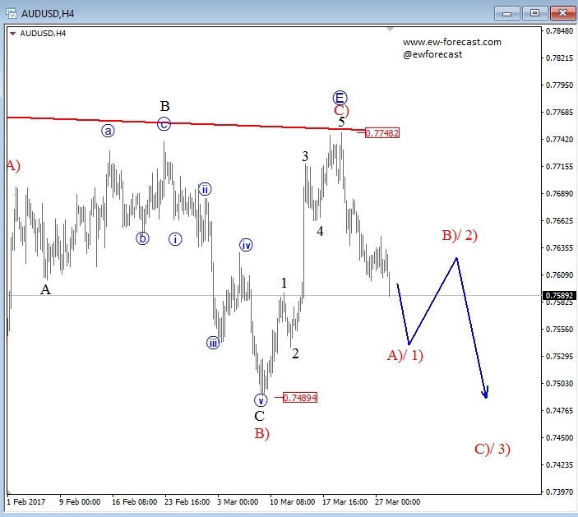Click the current price 0.75892 tag
578x517 pixels.
(x=560, y=296)
